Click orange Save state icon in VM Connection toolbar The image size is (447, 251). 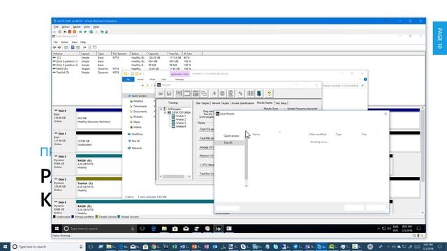pyautogui.click(x=75, y=32)
